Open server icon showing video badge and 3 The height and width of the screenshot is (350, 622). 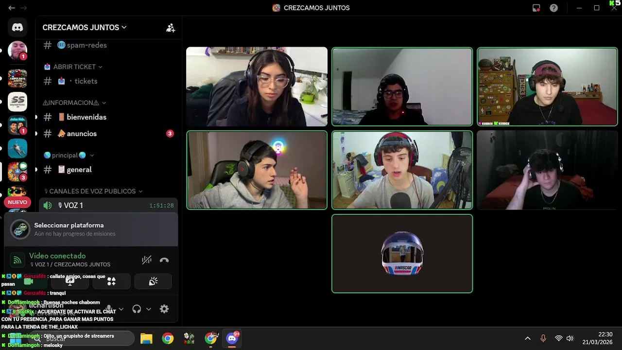17,172
